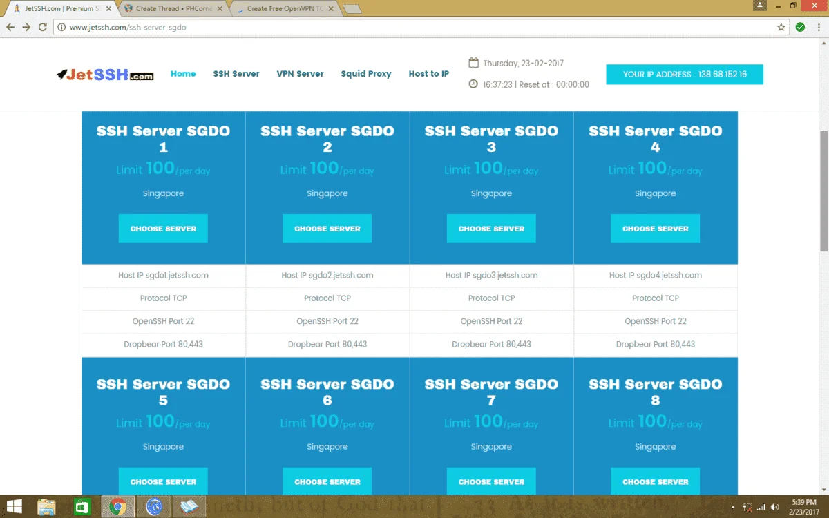Click the JetSSH.com logo
This screenshot has width=829, height=518.
(x=105, y=75)
